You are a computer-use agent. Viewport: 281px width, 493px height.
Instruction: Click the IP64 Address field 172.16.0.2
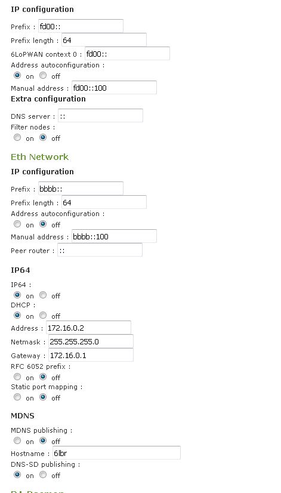(x=88, y=327)
